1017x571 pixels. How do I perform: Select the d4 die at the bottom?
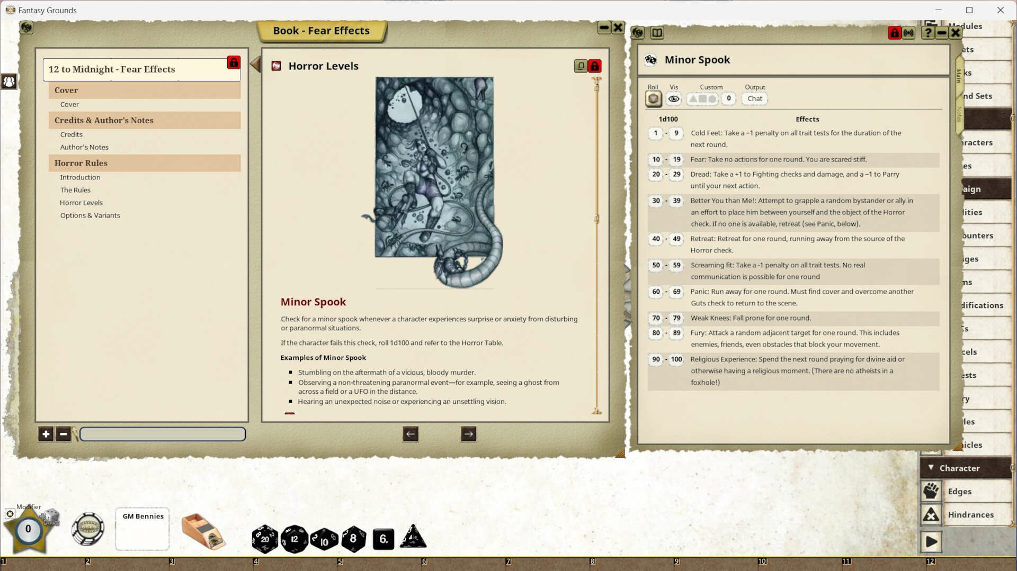tap(414, 538)
